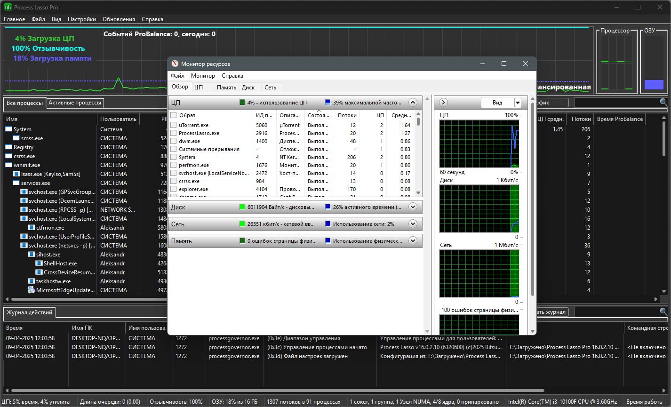Check the svchost.exe (LocalServiceNo...) checkbox
Image resolution: width=671 pixels, height=407 pixels.
(x=174, y=173)
